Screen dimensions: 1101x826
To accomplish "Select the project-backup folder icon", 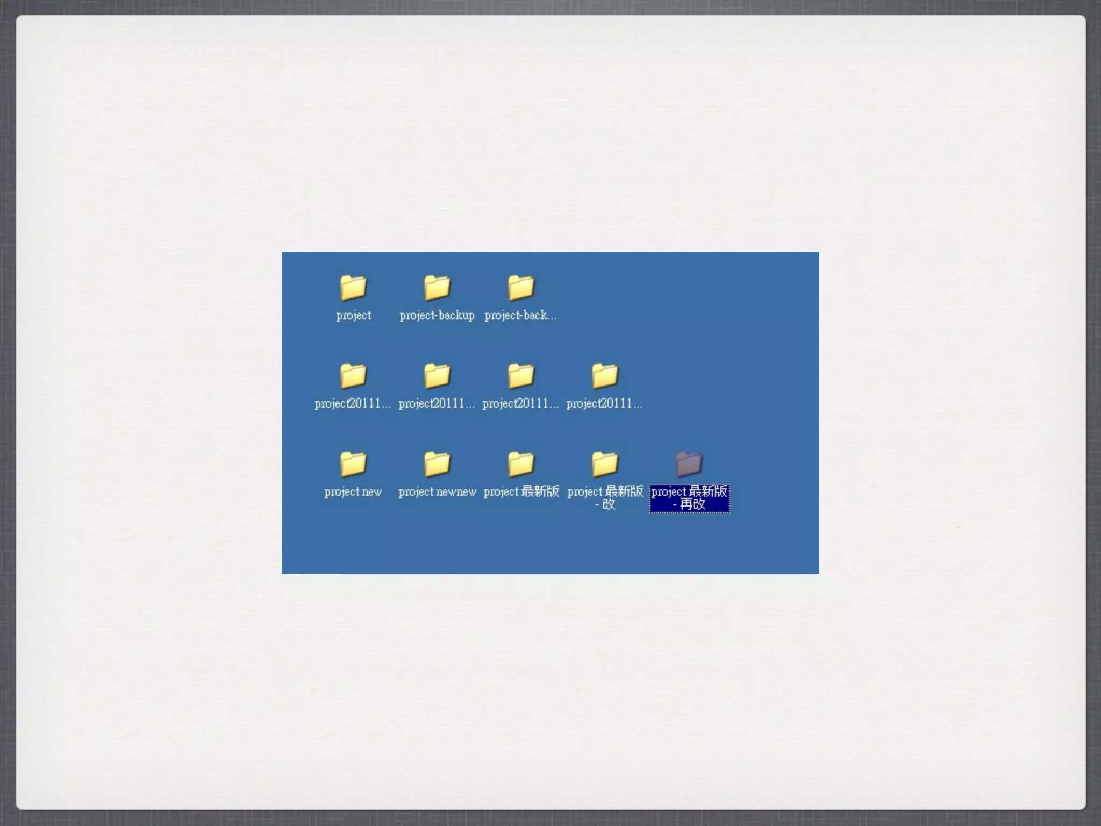I will (x=437, y=287).
